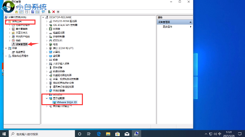This screenshot has height=137, width=245.
Task: Expand the disk drives (磁盘驱动器) node
Action: tap(47, 33)
